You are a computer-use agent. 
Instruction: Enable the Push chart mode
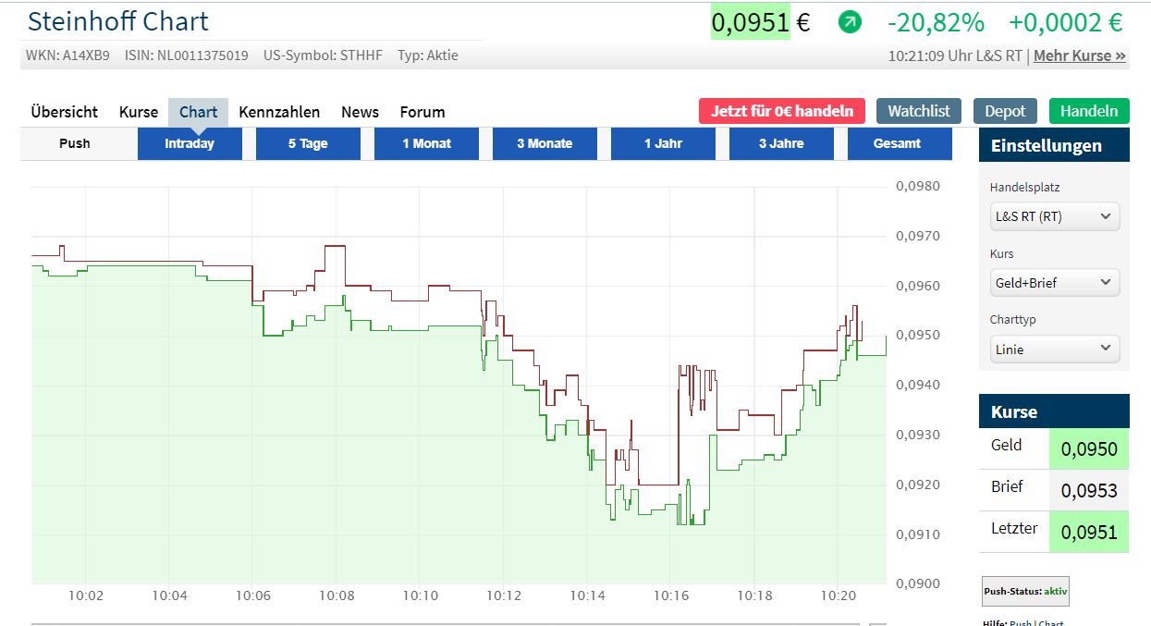[x=75, y=143]
